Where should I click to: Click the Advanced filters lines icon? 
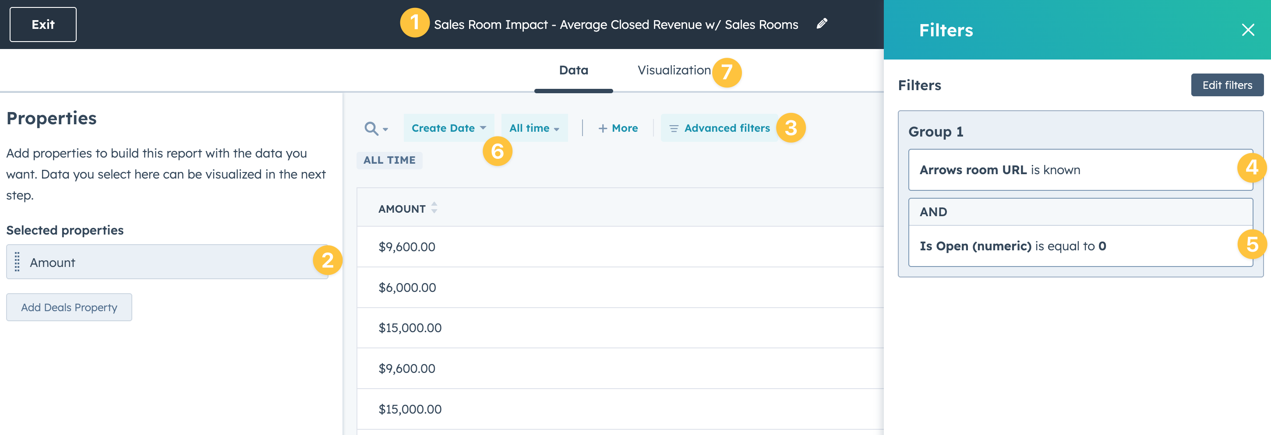pos(674,128)
